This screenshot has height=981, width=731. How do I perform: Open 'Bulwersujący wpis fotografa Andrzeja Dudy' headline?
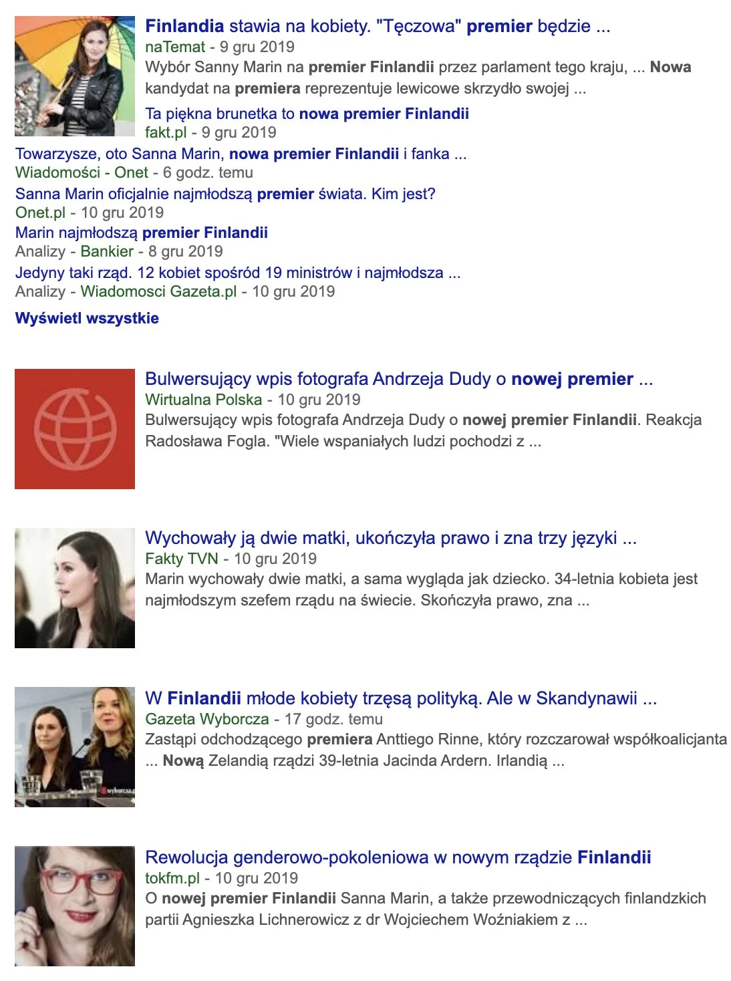coord(399,379)
